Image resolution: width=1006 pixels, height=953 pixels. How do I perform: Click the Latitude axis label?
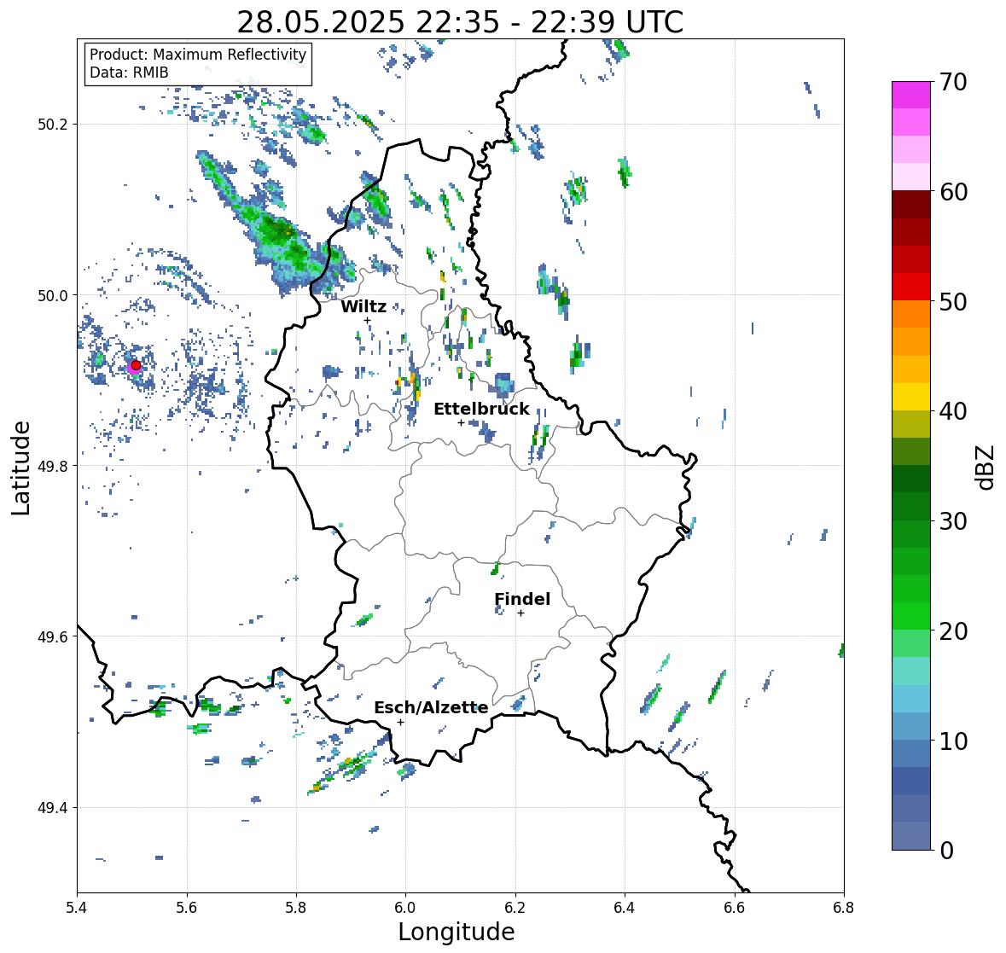tap(20, 468)
